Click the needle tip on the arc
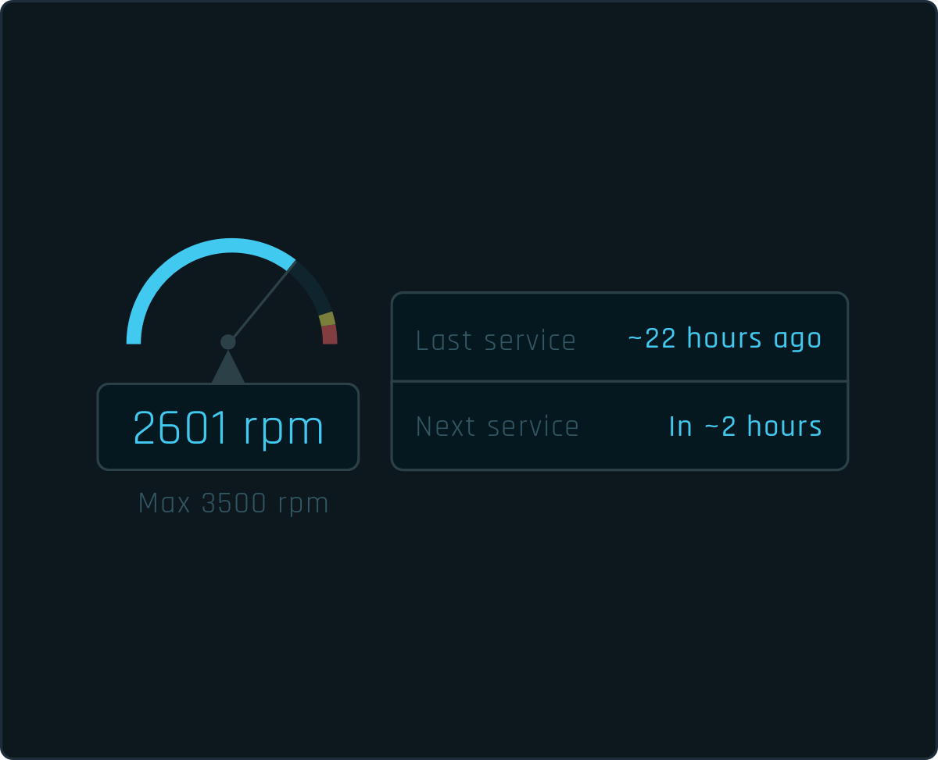 (x=292, y=266)
